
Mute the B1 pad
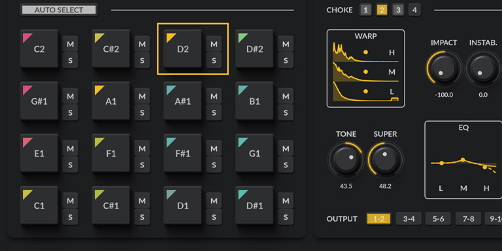286,96
